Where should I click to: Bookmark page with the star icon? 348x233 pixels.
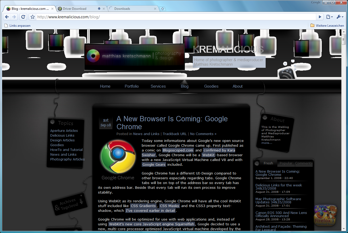pos(32,17)
